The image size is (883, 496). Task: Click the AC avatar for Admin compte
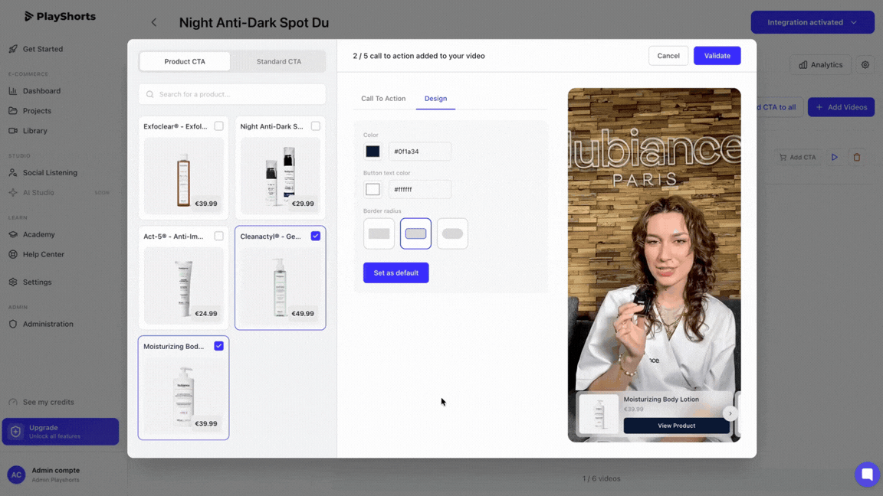16,475
